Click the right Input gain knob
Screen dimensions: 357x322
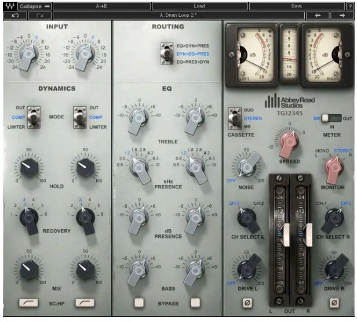point(85,55)
